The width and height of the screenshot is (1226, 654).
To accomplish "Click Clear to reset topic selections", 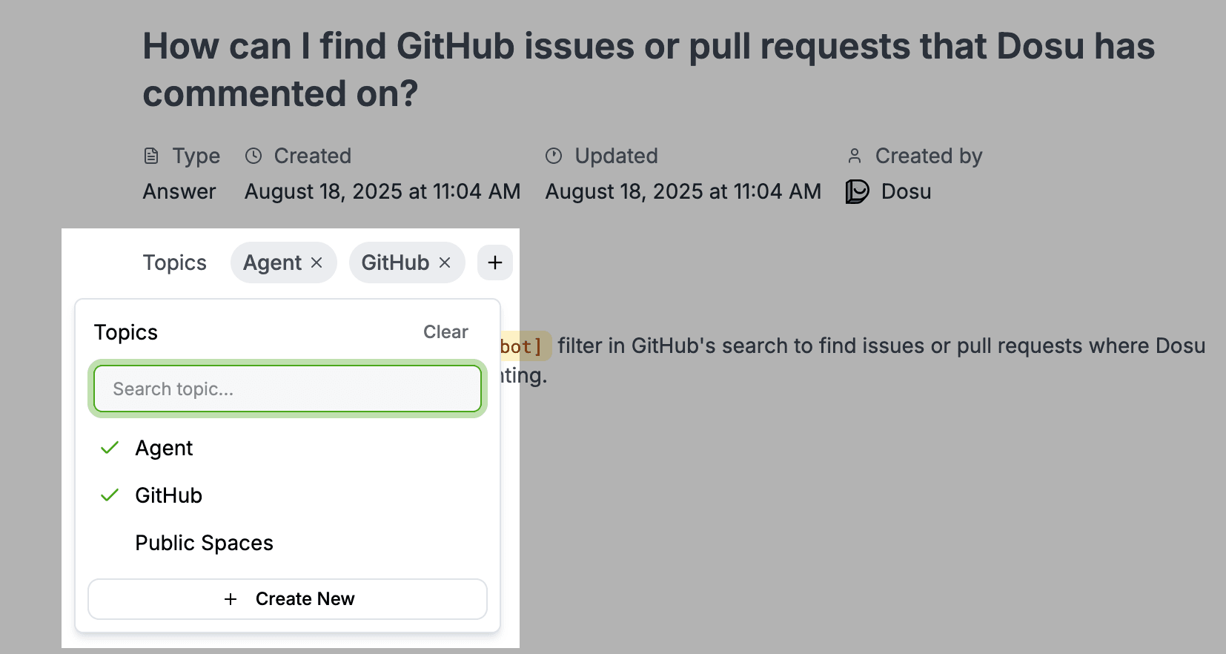I will [x=445, y=332].
